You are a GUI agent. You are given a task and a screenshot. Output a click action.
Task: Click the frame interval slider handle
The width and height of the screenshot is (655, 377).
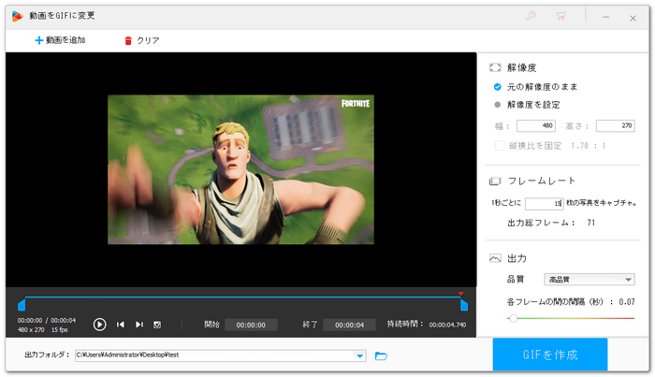coord(514,318)
